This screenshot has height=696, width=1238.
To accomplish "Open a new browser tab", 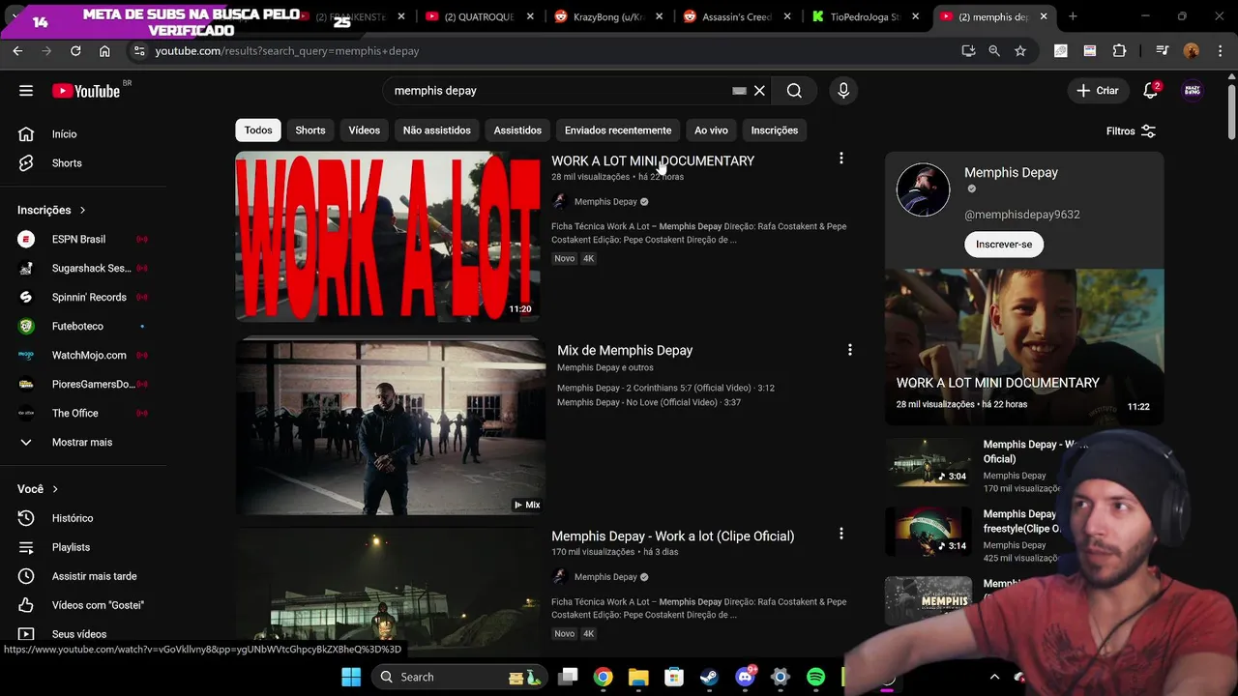I will [1073, 16].
